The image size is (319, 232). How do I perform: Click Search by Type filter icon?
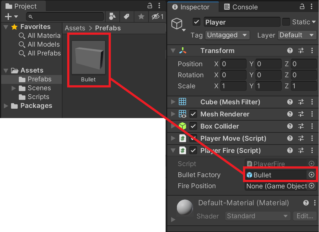click(x=112, y=17)
